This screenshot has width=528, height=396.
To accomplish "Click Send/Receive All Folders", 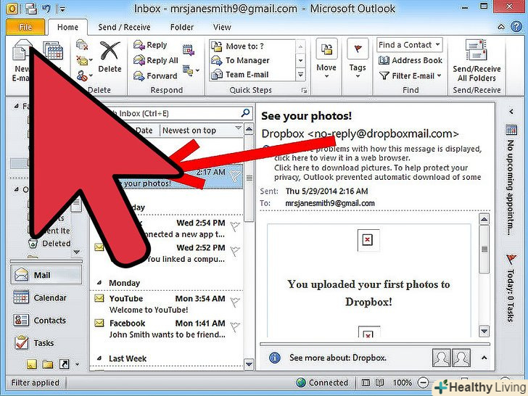I will (477, 61).
